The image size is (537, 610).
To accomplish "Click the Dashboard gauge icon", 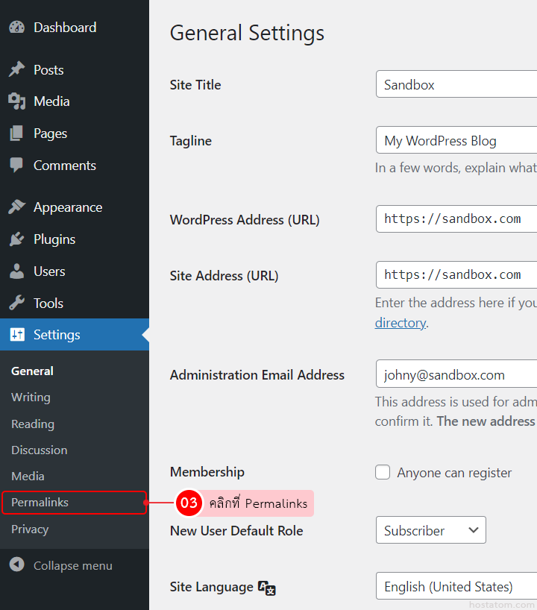I will pyautogui.click(x=16, y=28).
